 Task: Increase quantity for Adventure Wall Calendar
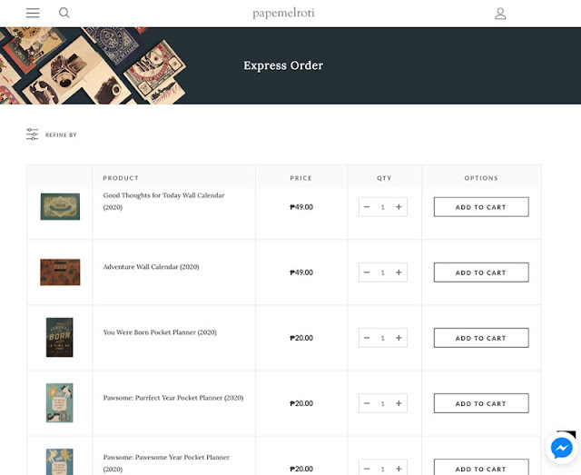tap(399, 272)
